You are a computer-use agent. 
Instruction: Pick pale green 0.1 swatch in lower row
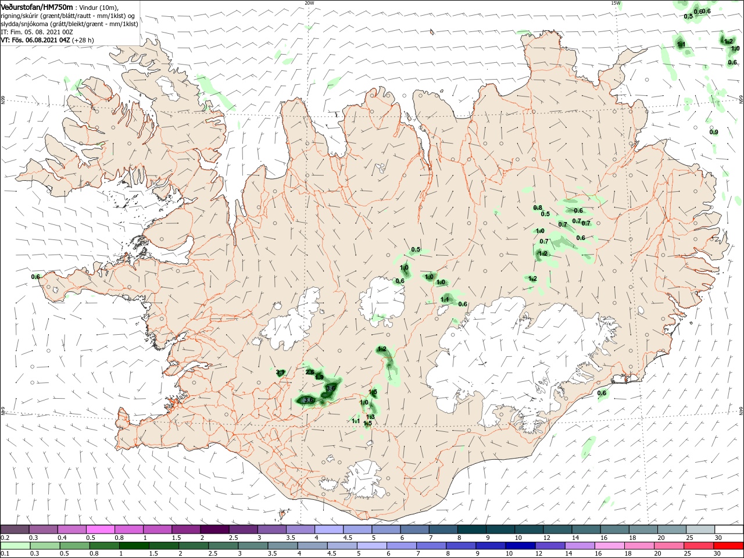[15, 546]
